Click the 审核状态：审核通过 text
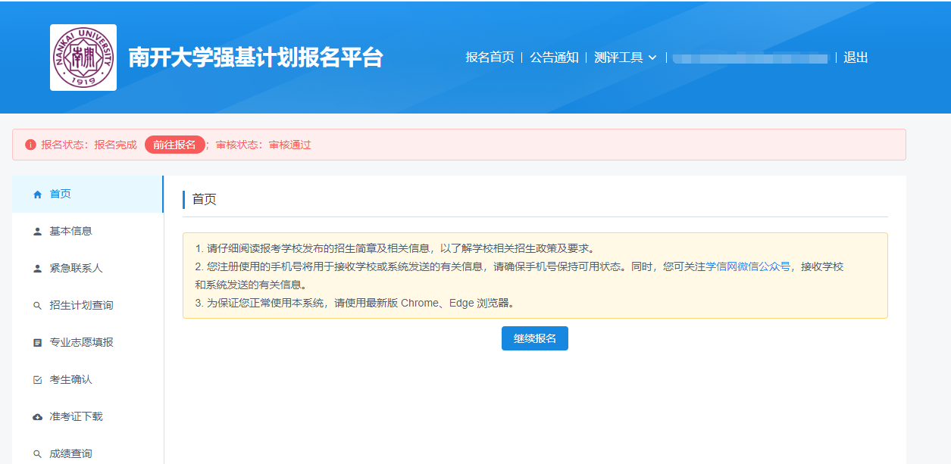The width and height of the screenshot is (951, 464). click(263, 145)
